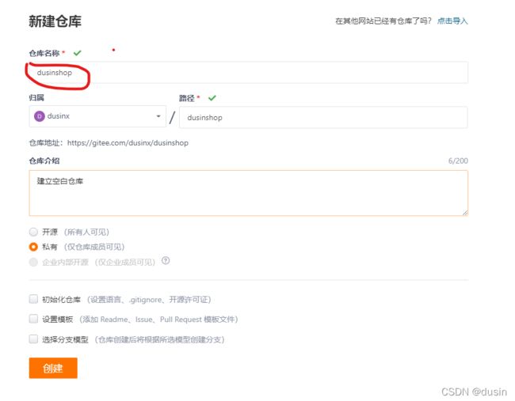The width and height of the screenshot is (515, 401).
Task: Click the 在其他网站已经有仓库了吗? text
Action: point(383,21)
